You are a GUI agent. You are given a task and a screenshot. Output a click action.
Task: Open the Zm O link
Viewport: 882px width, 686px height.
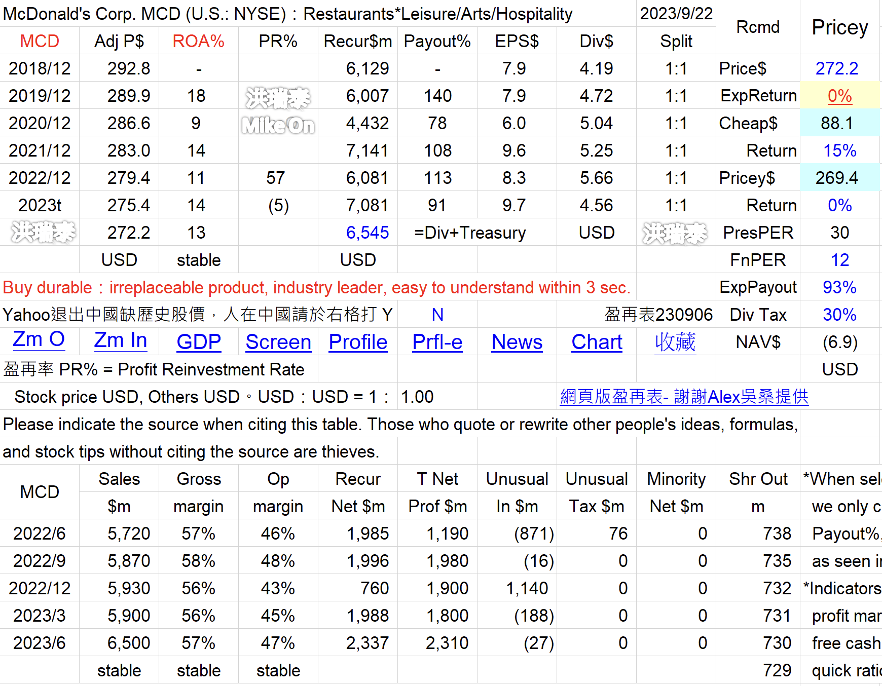tap(39, 339)
